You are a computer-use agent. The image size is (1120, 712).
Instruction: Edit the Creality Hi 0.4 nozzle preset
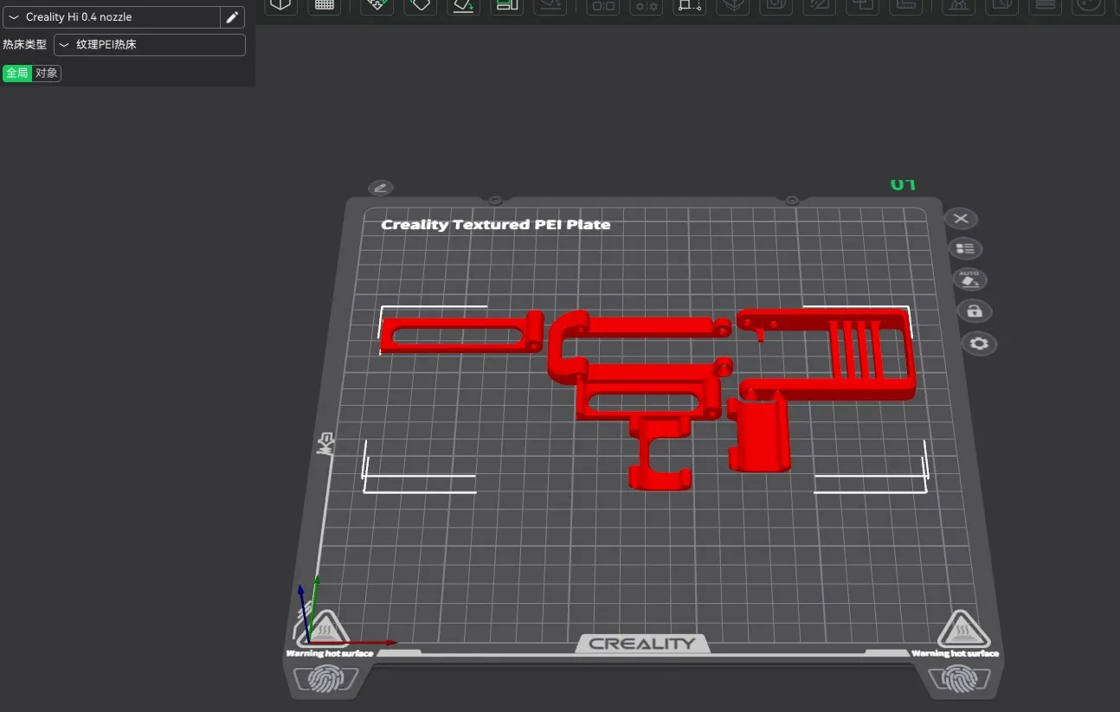coord(232,17)
